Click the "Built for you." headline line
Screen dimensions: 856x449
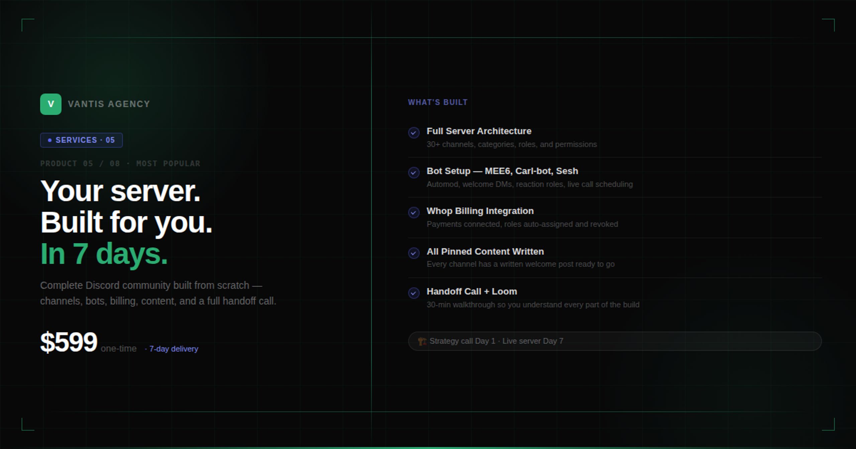[126, 222]
